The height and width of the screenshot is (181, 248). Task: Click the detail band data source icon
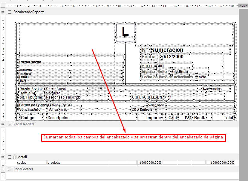tap(14, 157)
